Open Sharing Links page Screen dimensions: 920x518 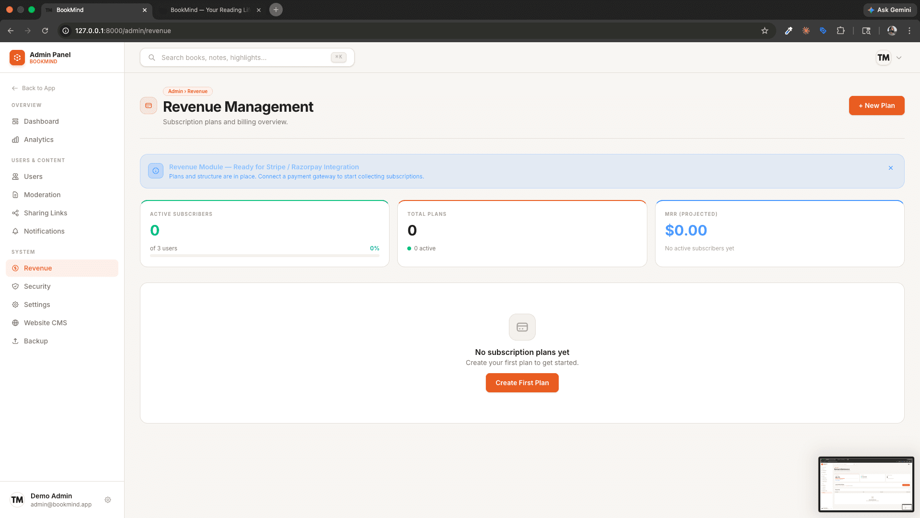click(62, 213)
